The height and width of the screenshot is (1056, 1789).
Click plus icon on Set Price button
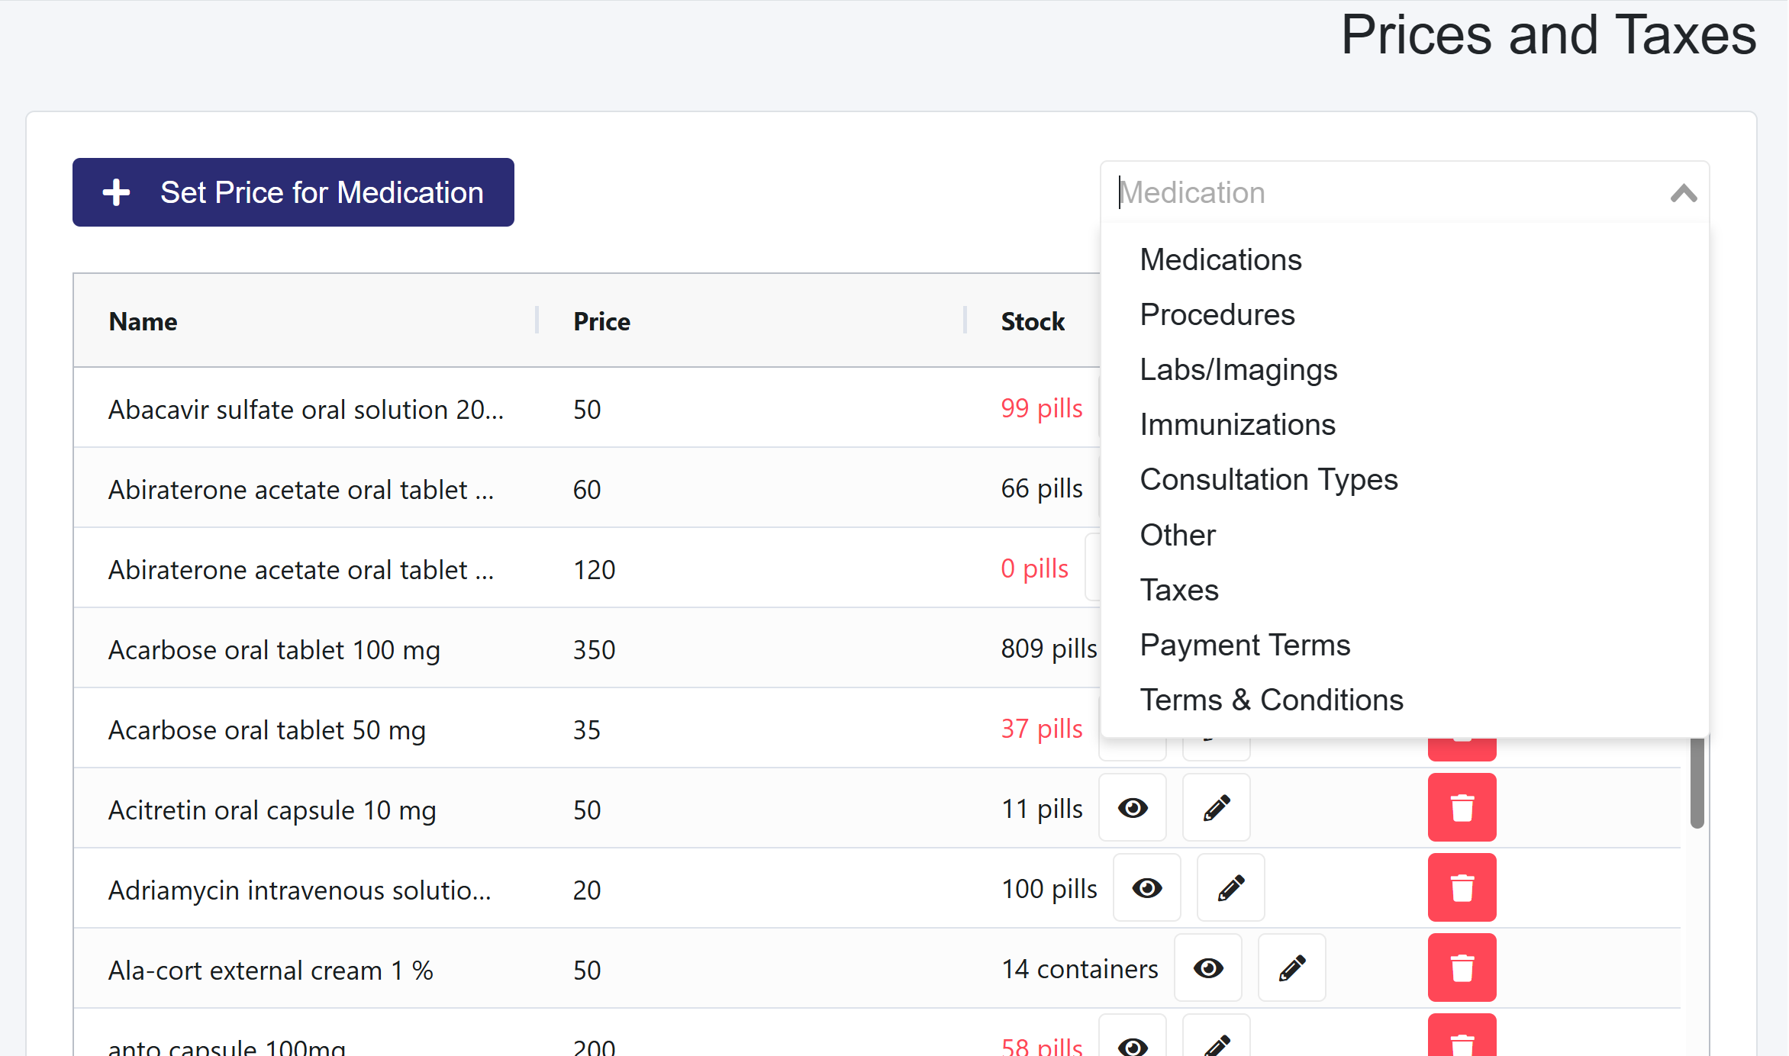[x=116, y=192]
